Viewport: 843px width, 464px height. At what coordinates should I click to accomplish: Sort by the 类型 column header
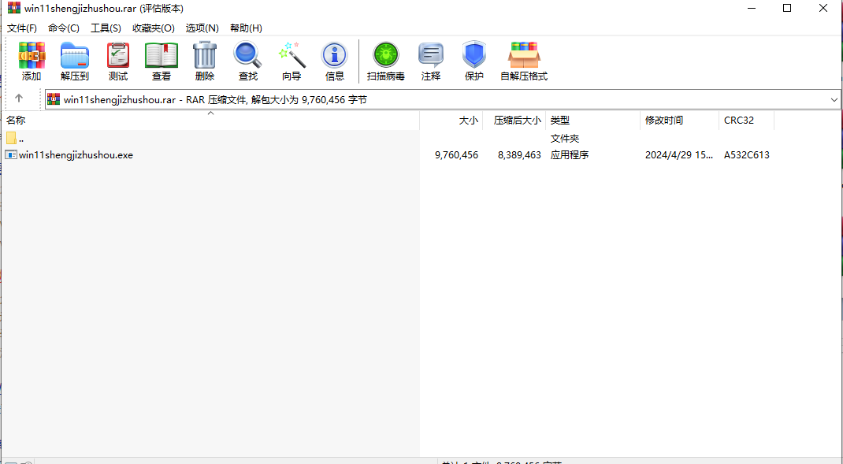[x=593, y=121]
